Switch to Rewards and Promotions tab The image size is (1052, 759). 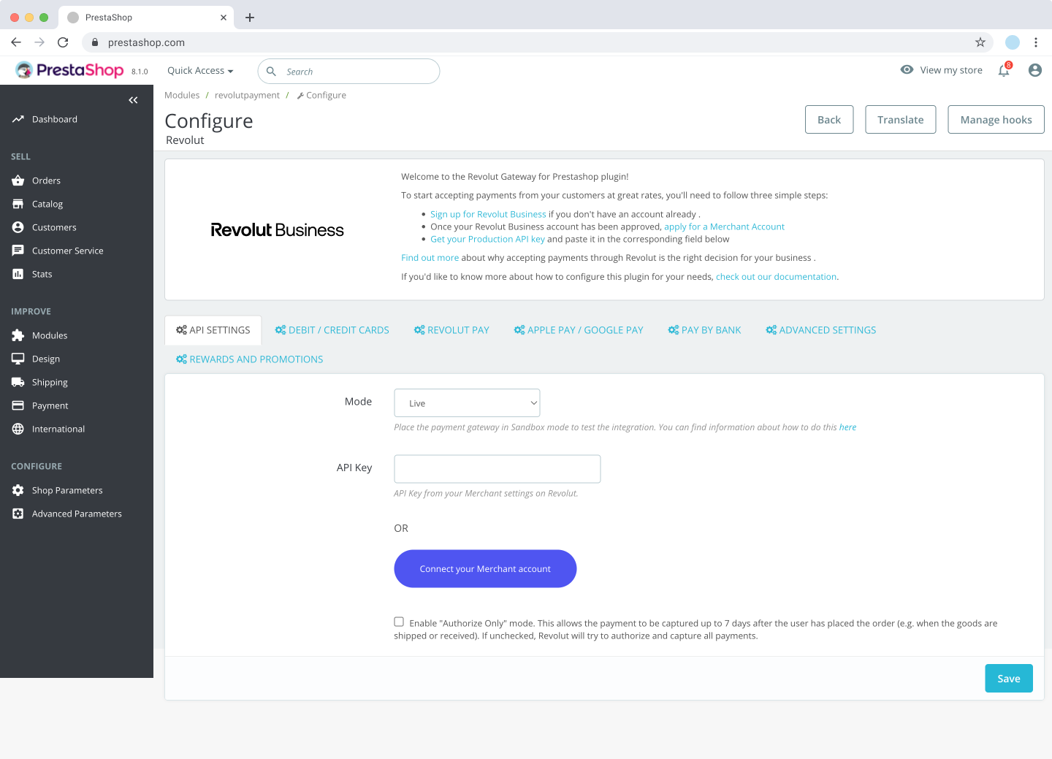[250, 359]
